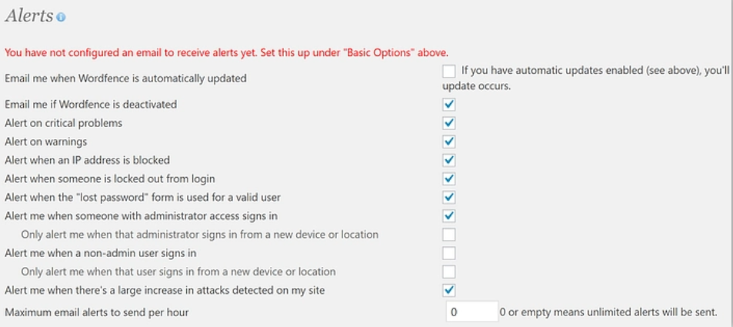Click the 'Maximum email alerts to send per hour' label
Viewport: 733px width, 327px height.
[97, 312]
